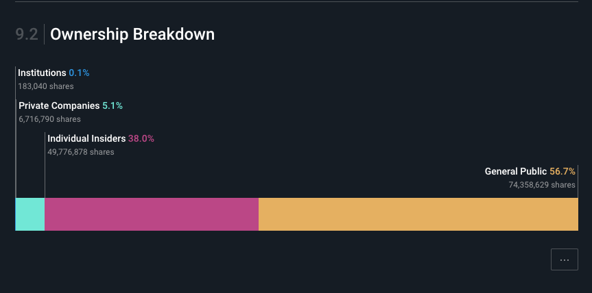Screen dimensions: 592x293
Task: Click the 49,776,878 shares text
Action: (81, 152)
